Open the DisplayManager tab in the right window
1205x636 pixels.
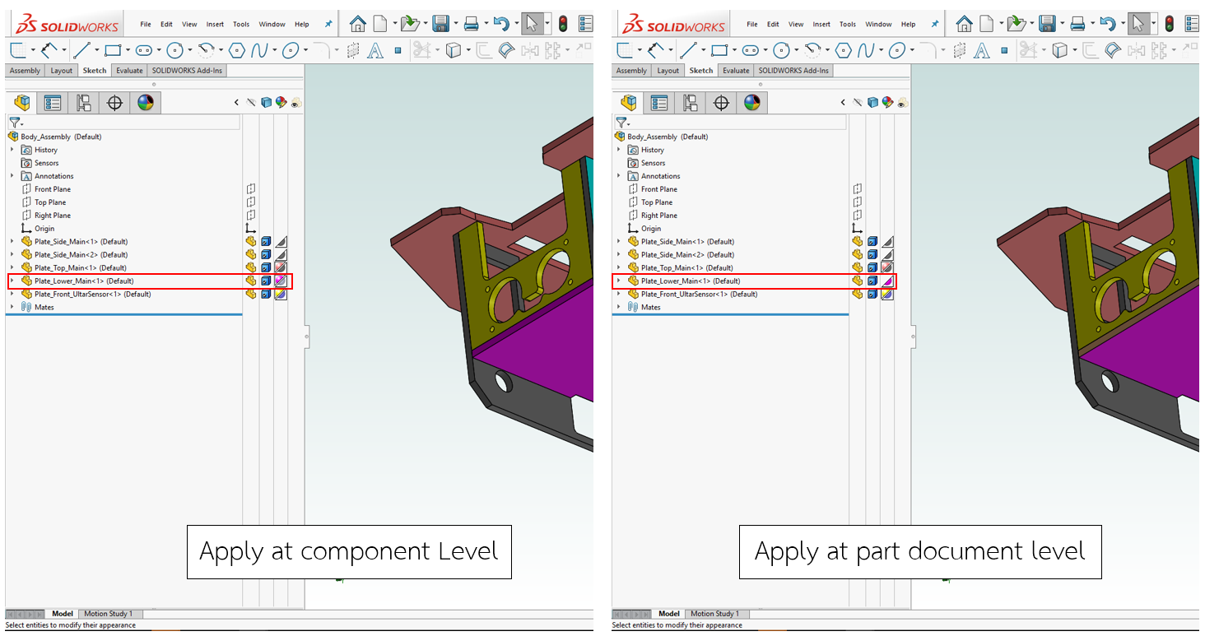pyautogui.click(x=752, y=103)
